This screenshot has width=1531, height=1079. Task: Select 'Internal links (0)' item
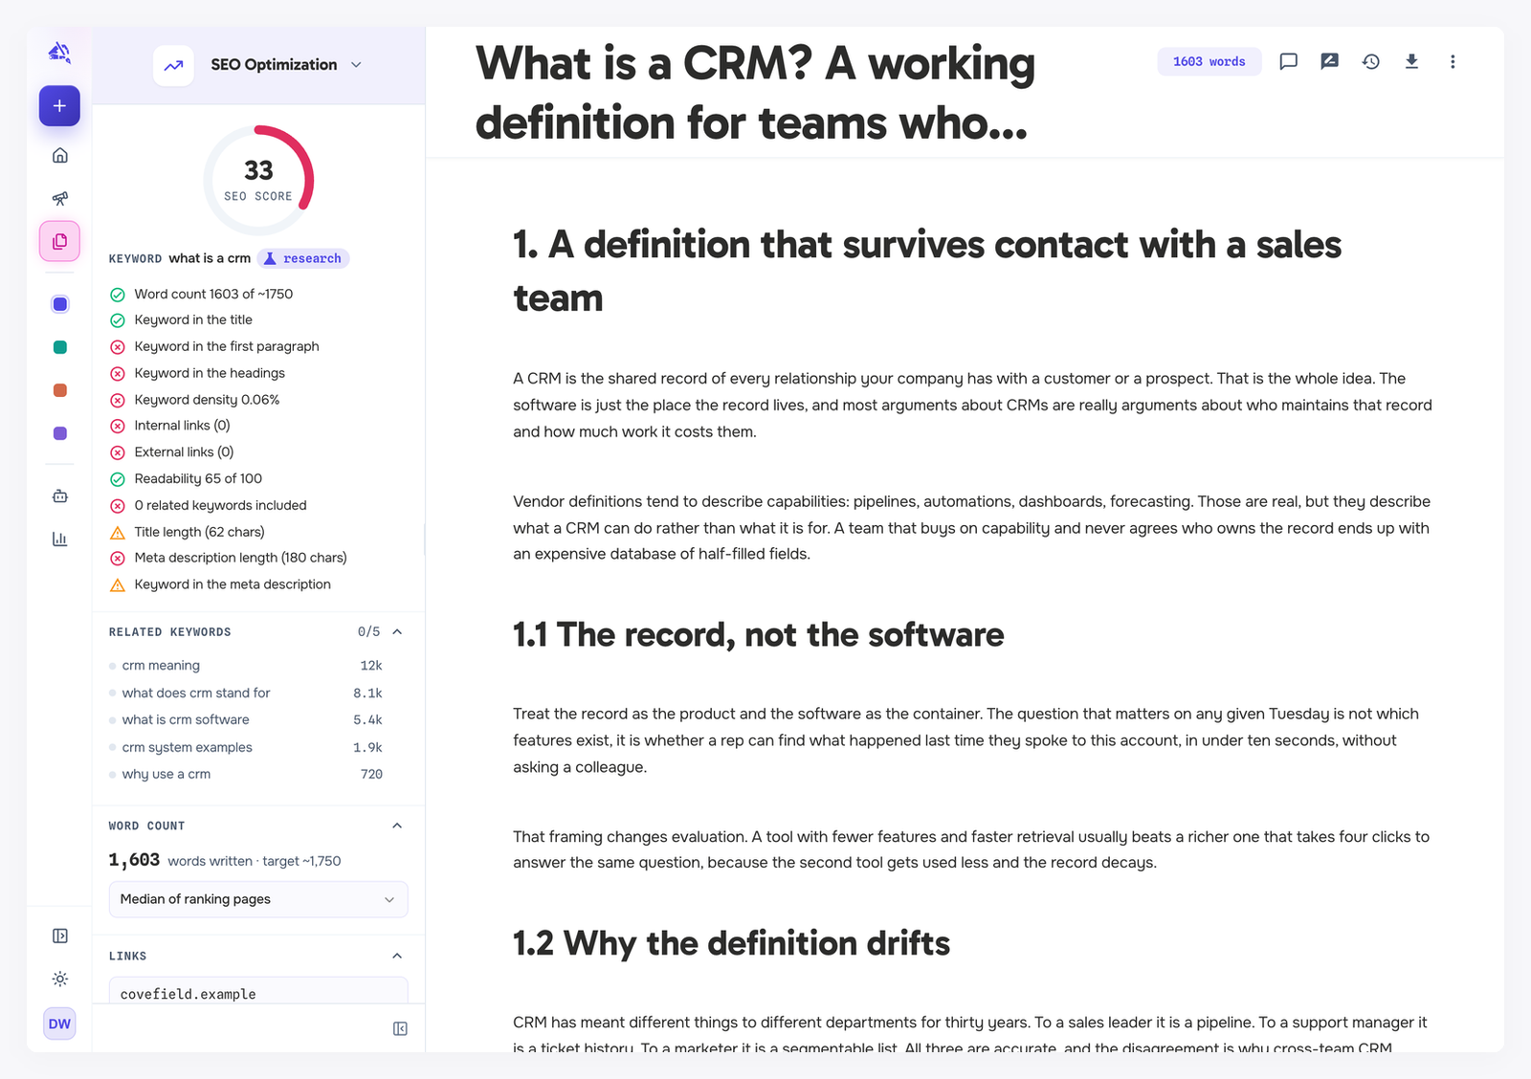182,426
